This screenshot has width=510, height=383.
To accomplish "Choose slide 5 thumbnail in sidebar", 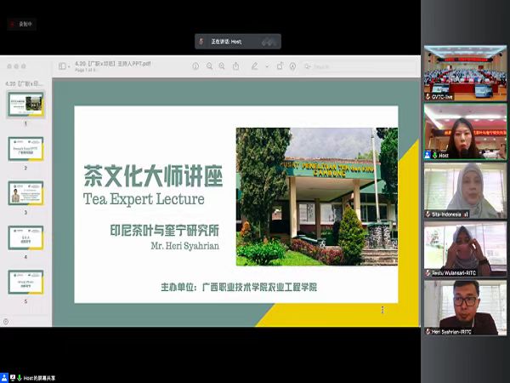I will click(25, 282).
